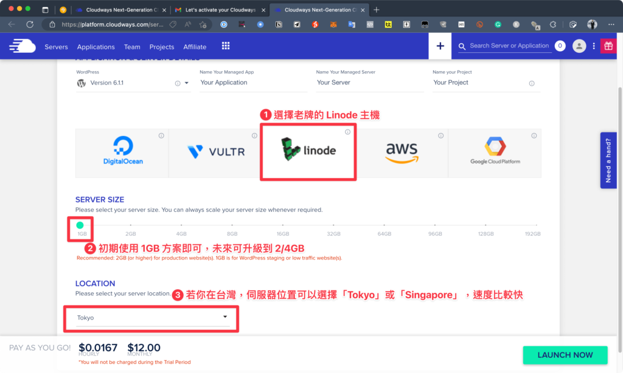The image size is (623, 373).
Task: Click the tab actions sidebar icon
Action: click(45, 10)
